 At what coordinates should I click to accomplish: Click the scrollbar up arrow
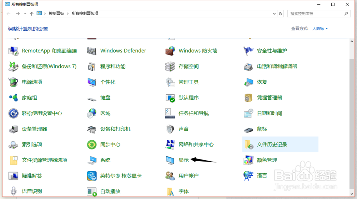click(x=352, y=41)
